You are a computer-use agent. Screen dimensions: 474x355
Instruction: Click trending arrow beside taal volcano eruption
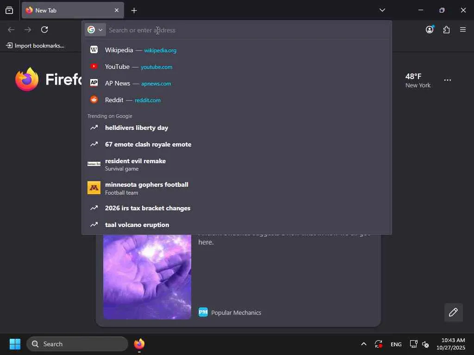tap(94, 225)
